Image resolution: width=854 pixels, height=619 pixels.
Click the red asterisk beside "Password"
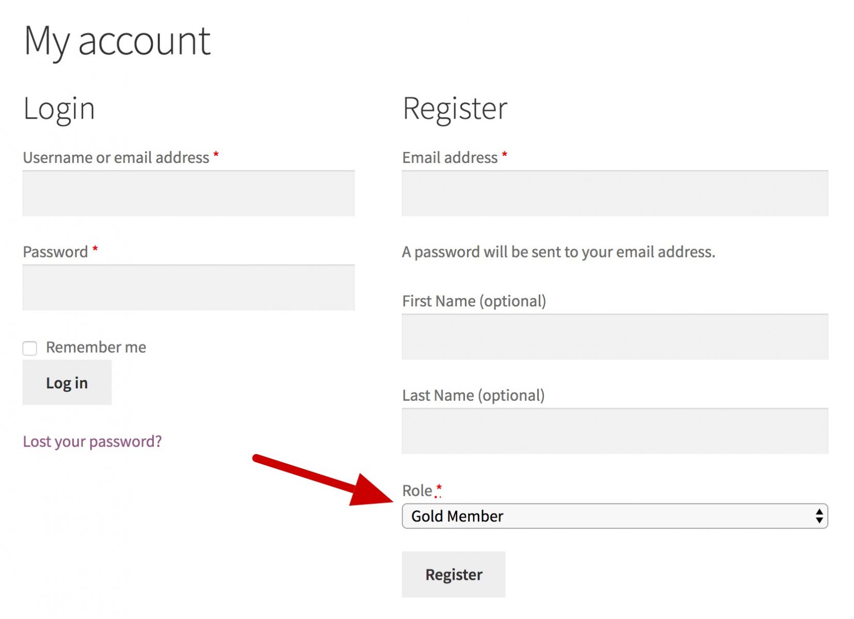click(x=94, y=250)
